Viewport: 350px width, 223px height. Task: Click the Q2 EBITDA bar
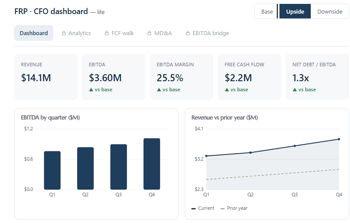tap(86, 168)
